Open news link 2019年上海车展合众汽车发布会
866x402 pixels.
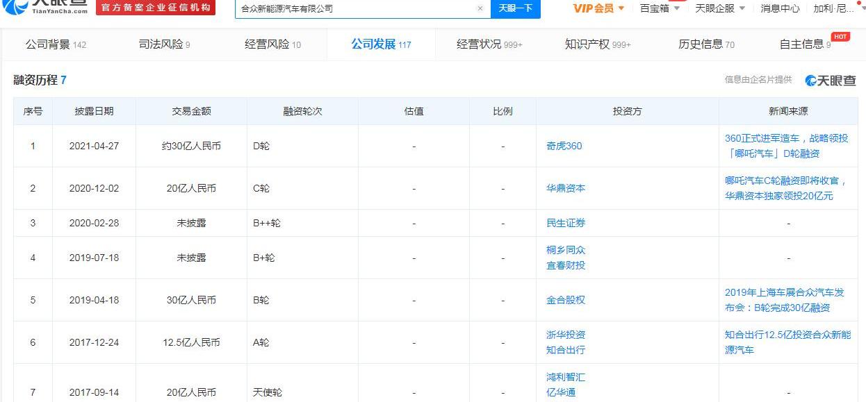coord(784,300)
